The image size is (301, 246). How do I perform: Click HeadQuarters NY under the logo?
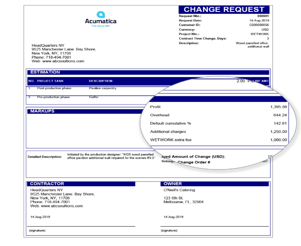[x=48, y=45]
